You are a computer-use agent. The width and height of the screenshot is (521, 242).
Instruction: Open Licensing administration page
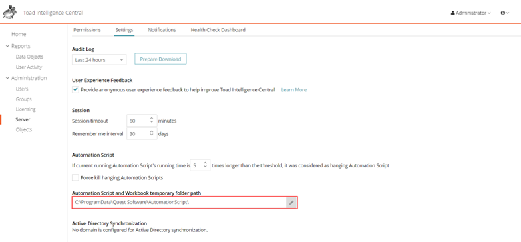pos(25,109)
